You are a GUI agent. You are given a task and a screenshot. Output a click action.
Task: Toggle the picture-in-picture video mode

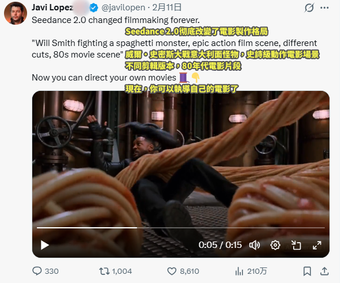296,245
